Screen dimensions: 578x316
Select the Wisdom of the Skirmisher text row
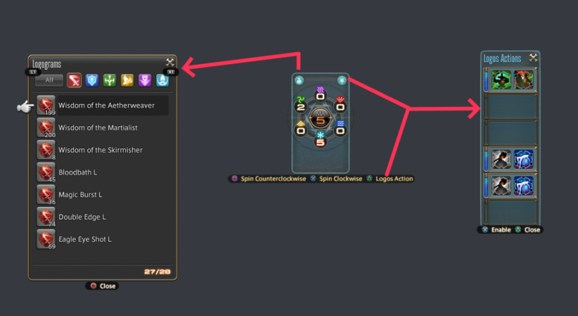pos(100,150)
